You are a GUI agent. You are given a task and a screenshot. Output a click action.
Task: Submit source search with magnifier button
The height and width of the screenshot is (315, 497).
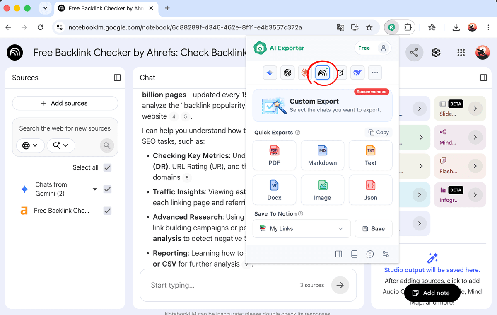tap(107, 145)
